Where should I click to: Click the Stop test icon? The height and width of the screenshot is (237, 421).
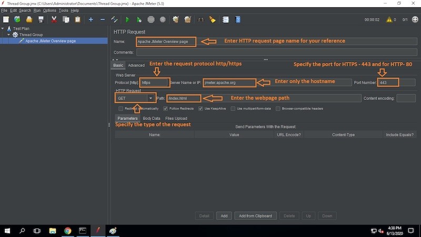pyautogui.click(x=151, y=19)
